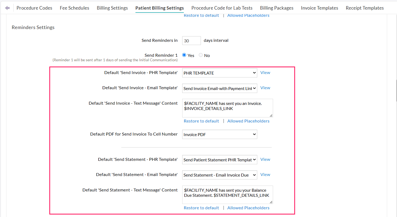397x217 pixels.
Task: Switch to the Procedure Codes tab
Action: click(x=34, y=8)
